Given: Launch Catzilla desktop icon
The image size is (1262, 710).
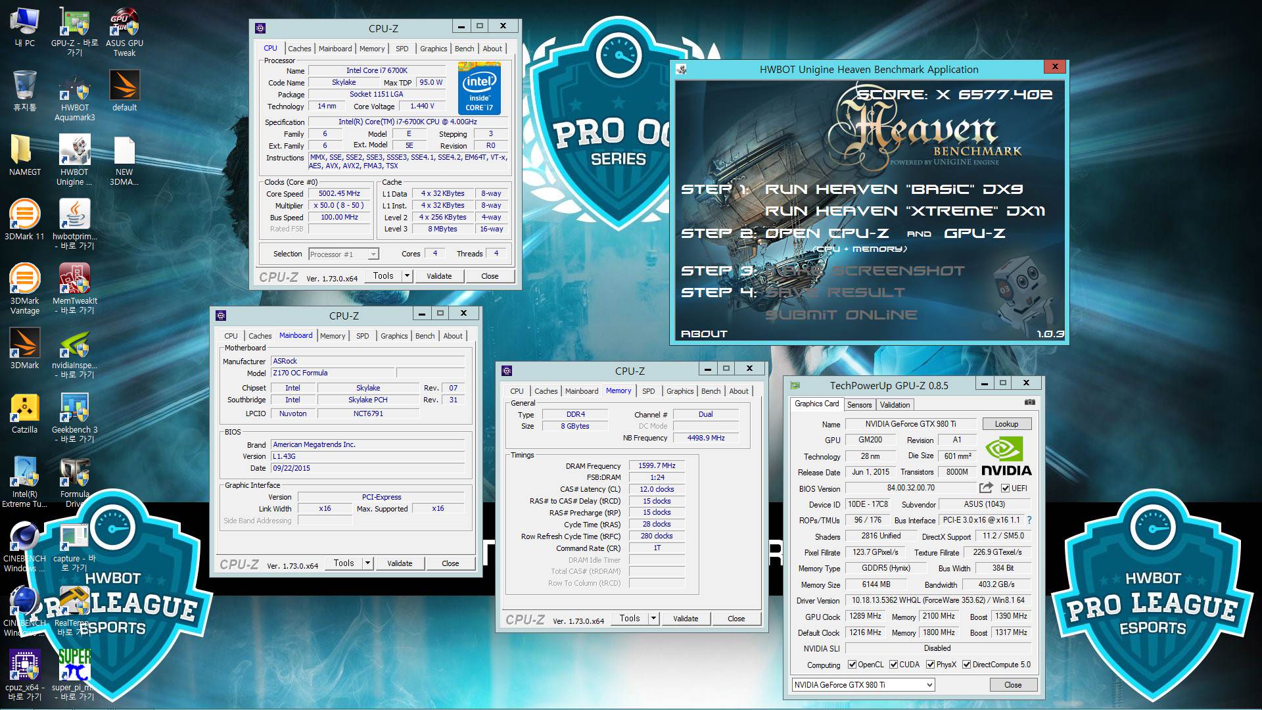Looking at the screenshot, I should 24,413.
